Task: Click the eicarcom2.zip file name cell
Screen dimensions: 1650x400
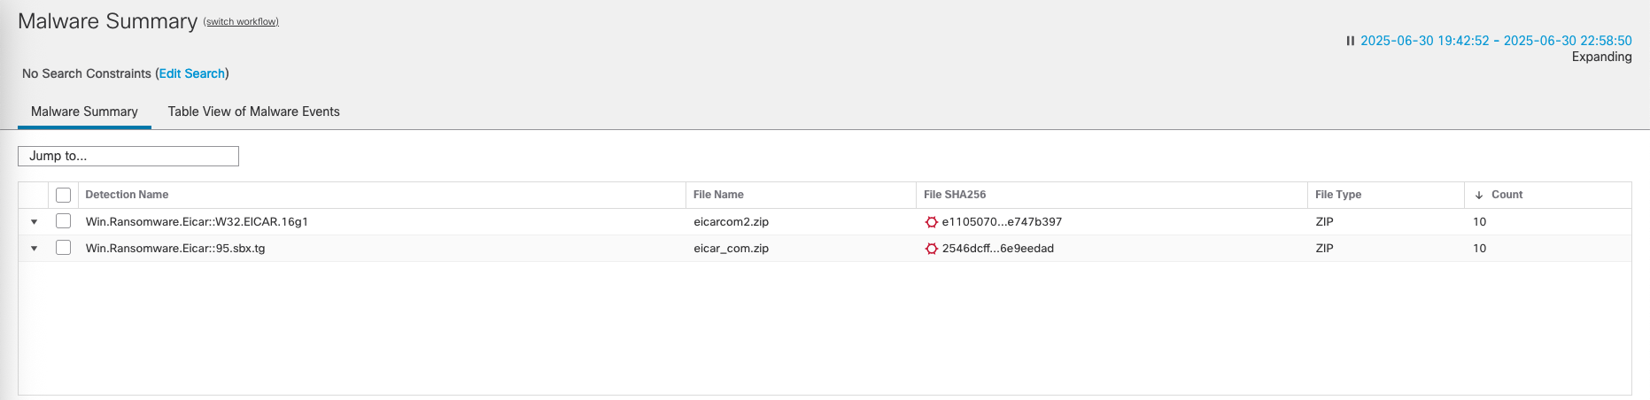Action: point(731,222)
